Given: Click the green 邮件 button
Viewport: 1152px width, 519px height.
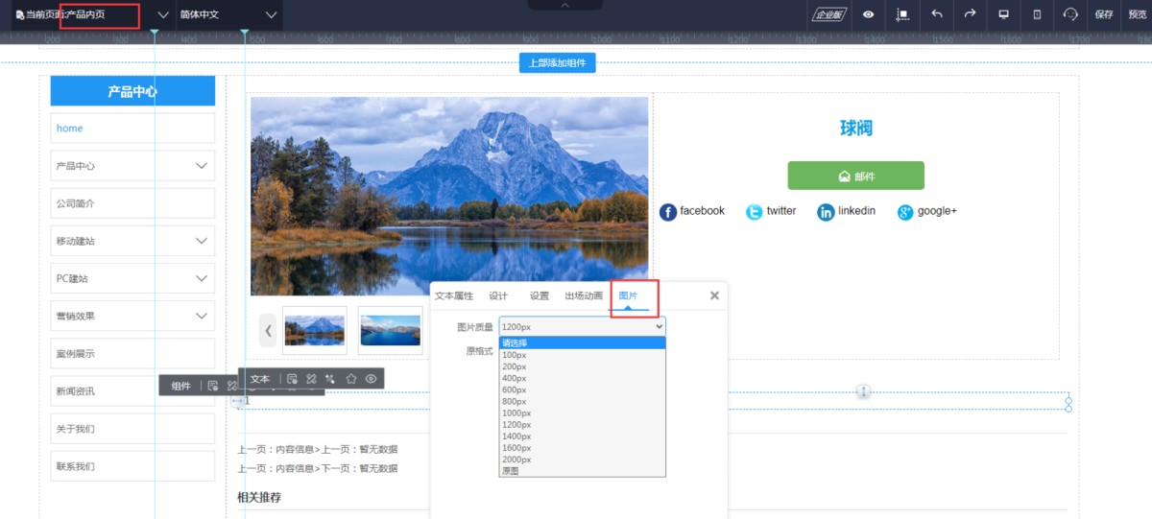Looking at the screenshot, I should point(855,176).
